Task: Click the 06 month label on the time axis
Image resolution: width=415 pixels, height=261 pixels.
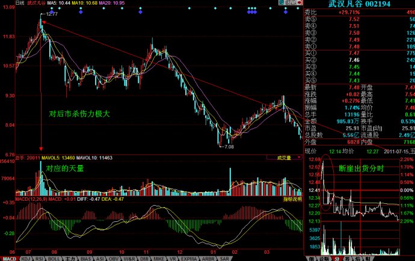Action: tap(13, 252)
